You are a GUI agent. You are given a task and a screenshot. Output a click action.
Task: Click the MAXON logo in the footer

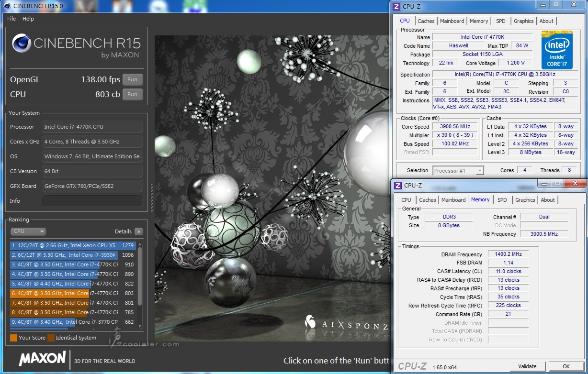coord(42,358)
